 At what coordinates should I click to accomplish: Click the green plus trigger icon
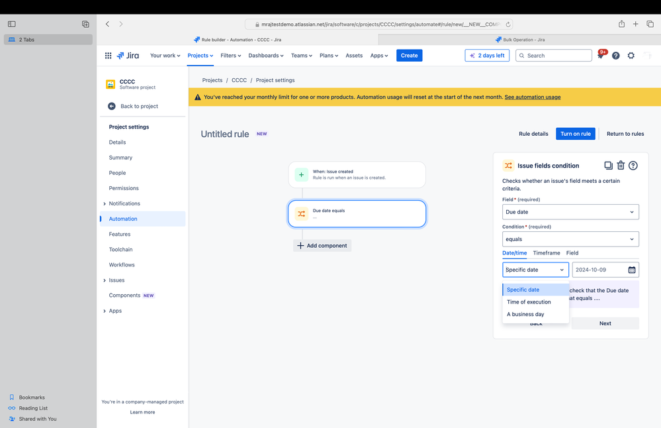point(302,175)
